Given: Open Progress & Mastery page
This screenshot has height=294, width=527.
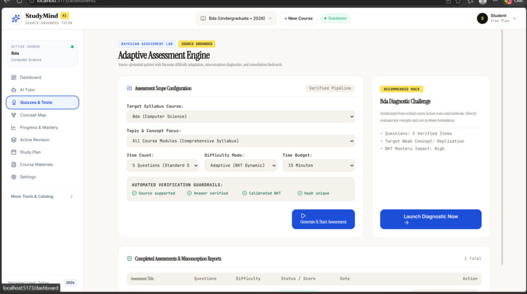Looking at the screenshot, I should click(x=42, y=127).
